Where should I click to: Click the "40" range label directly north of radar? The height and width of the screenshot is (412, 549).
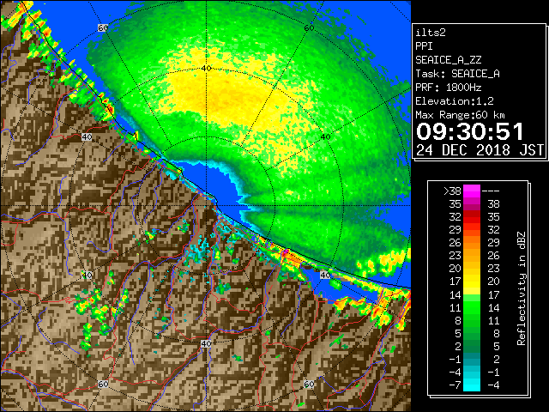206,69
